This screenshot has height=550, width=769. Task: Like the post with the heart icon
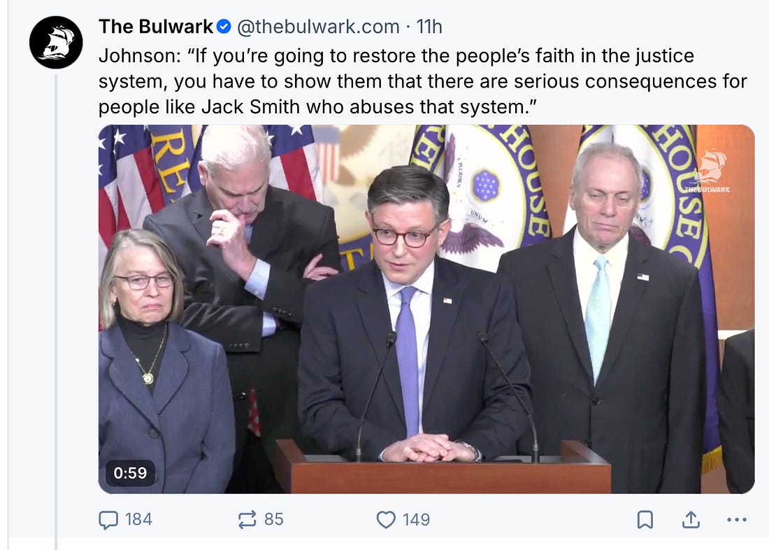pyautogui.click(x=386, y=519)
